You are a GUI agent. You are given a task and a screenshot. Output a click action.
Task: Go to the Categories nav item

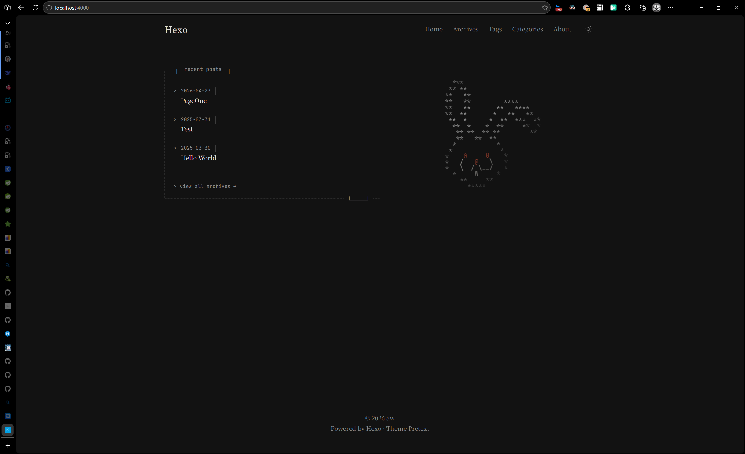pos(527,29)
